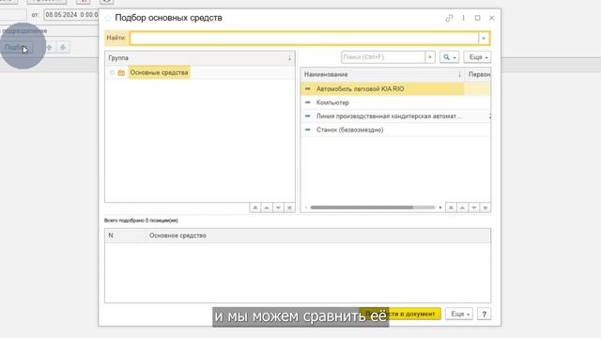Jump to the first row of the asset list
This screenshot has width=601, height=338.
[451, 207]
